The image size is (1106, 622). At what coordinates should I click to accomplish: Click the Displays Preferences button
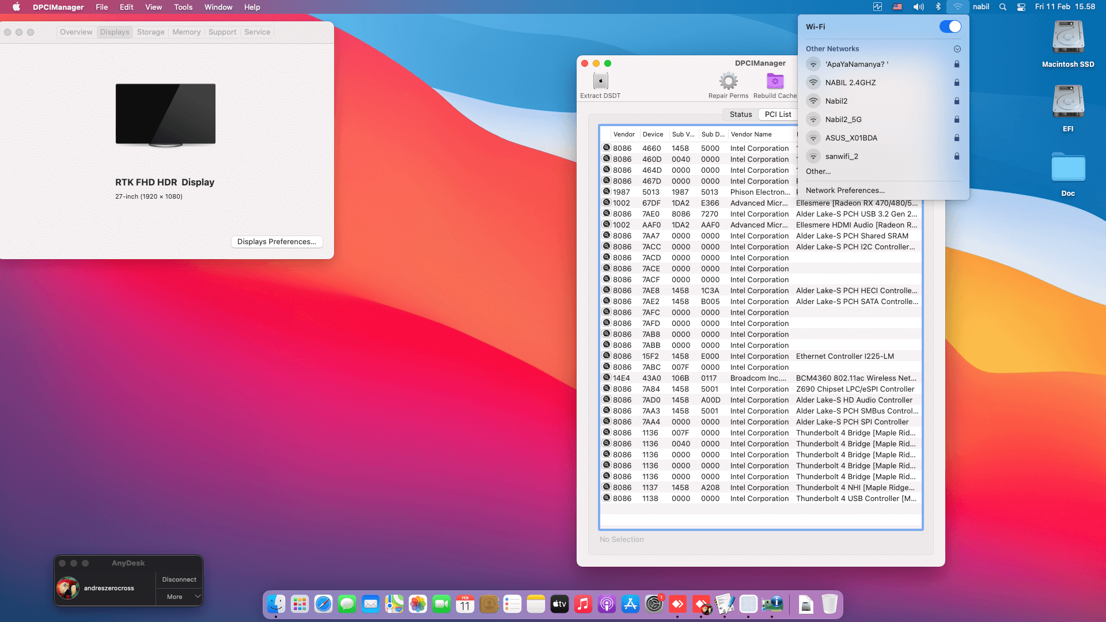coord(276,242)
